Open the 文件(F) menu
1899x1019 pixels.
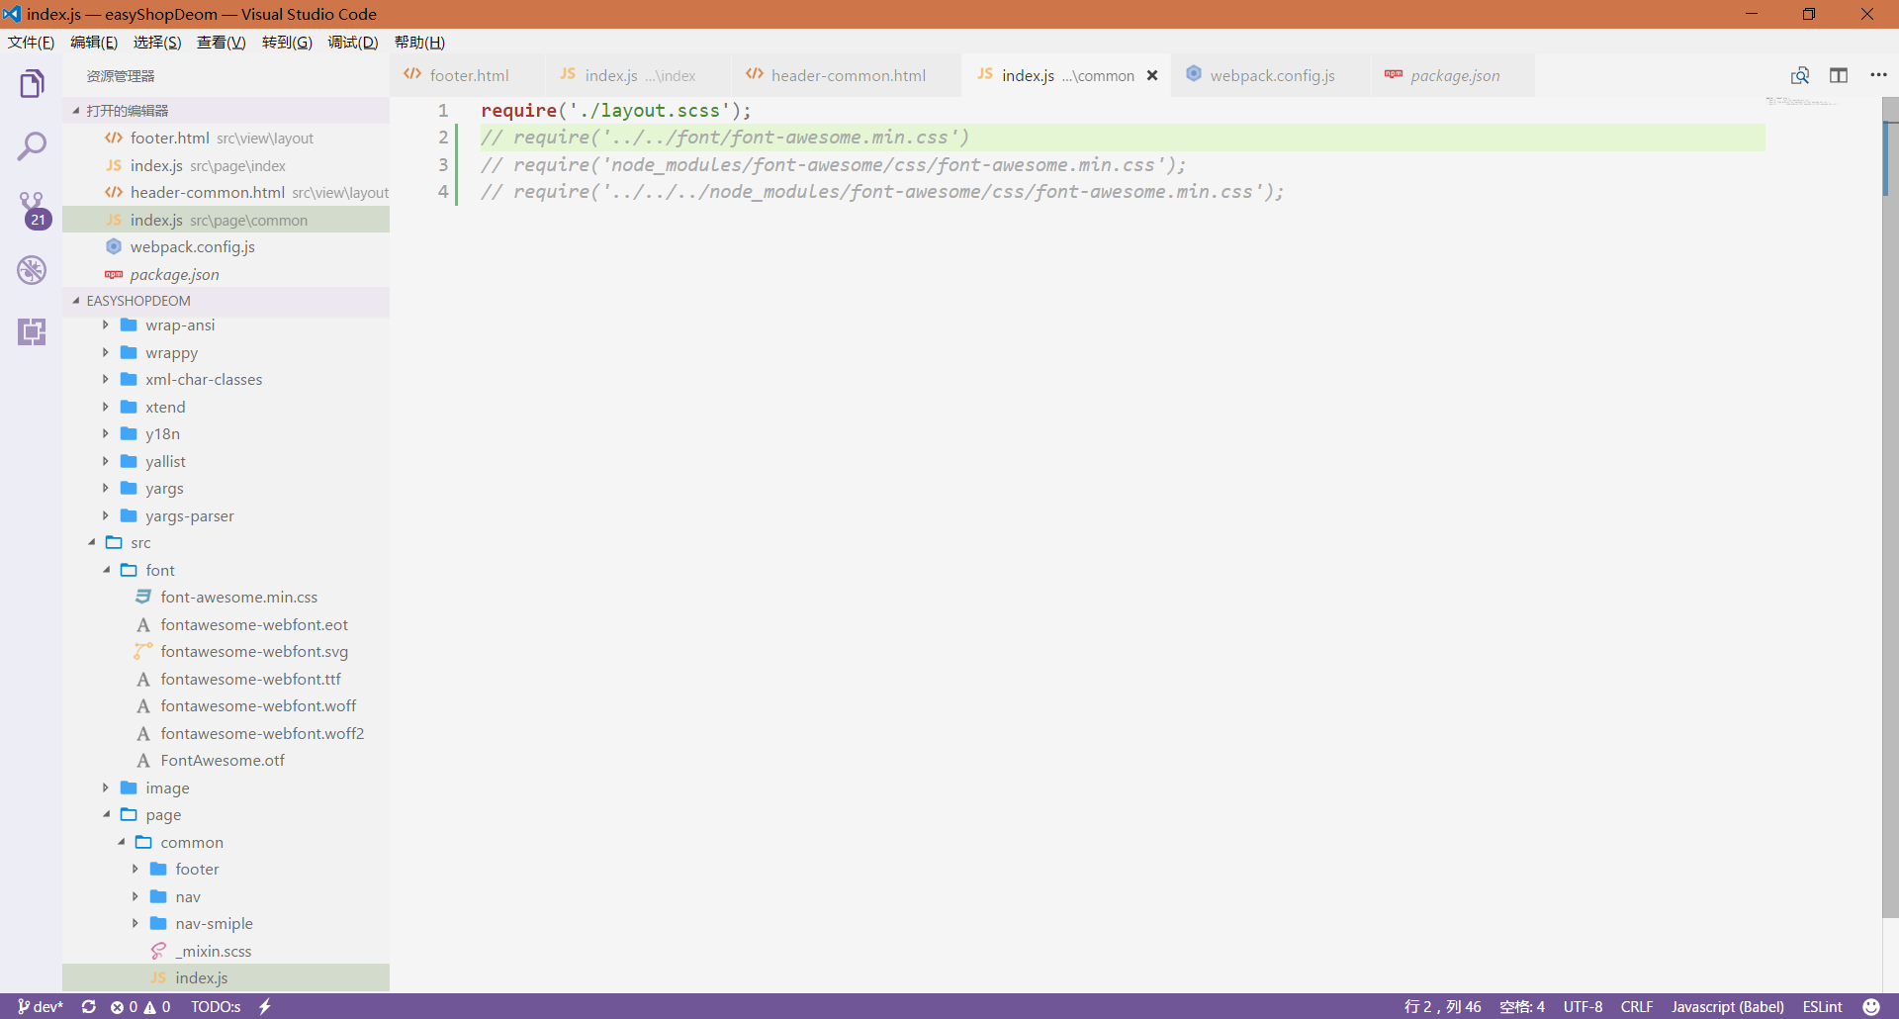pos(31,43)
